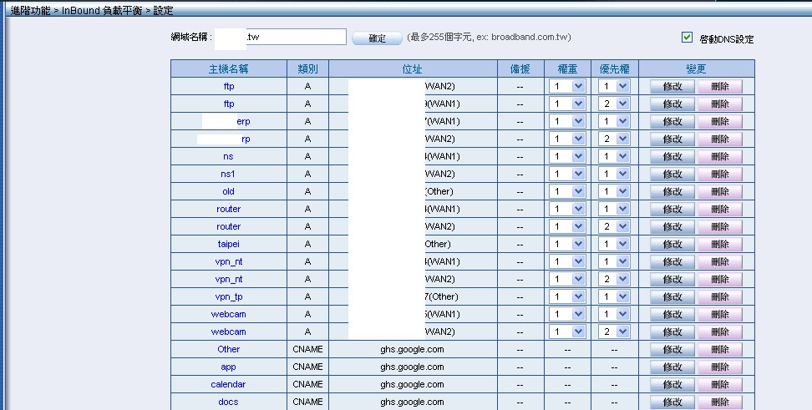Screen dimensions: 812x410
Task: Click 刪除 for the ns row
Action: tap(720, 156)
